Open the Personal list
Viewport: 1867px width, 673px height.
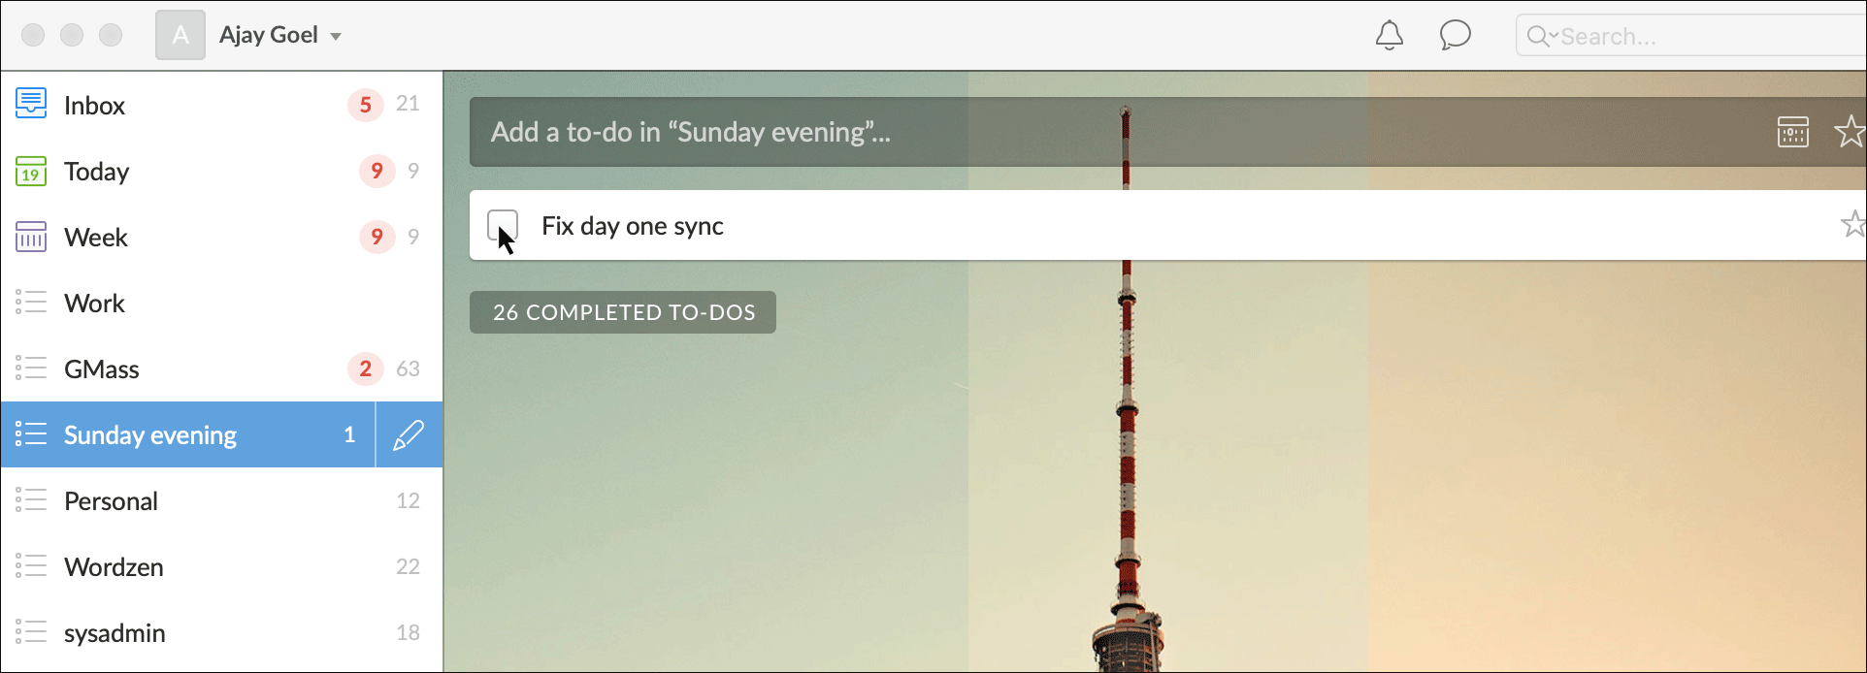pos(111,501)
